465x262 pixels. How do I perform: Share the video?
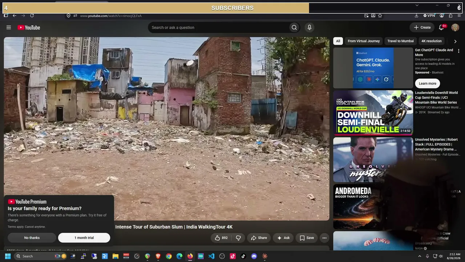click(x=259, y=238)
